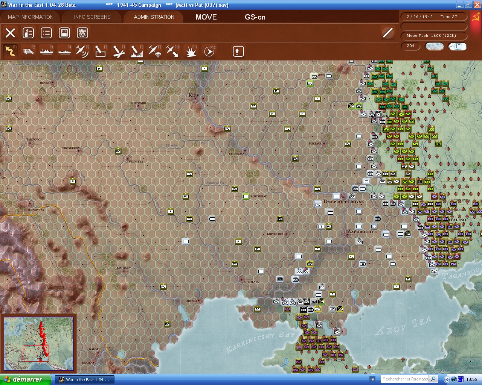Click the Kiev city label on the map
482x385 pixels.
194,95
